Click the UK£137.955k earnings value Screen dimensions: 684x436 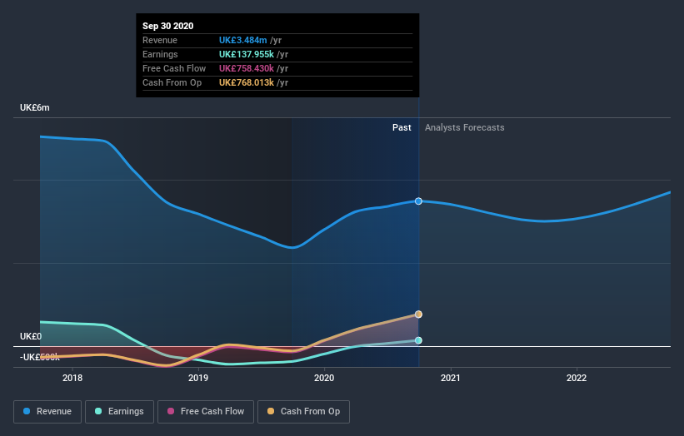[x=247, y=54]
